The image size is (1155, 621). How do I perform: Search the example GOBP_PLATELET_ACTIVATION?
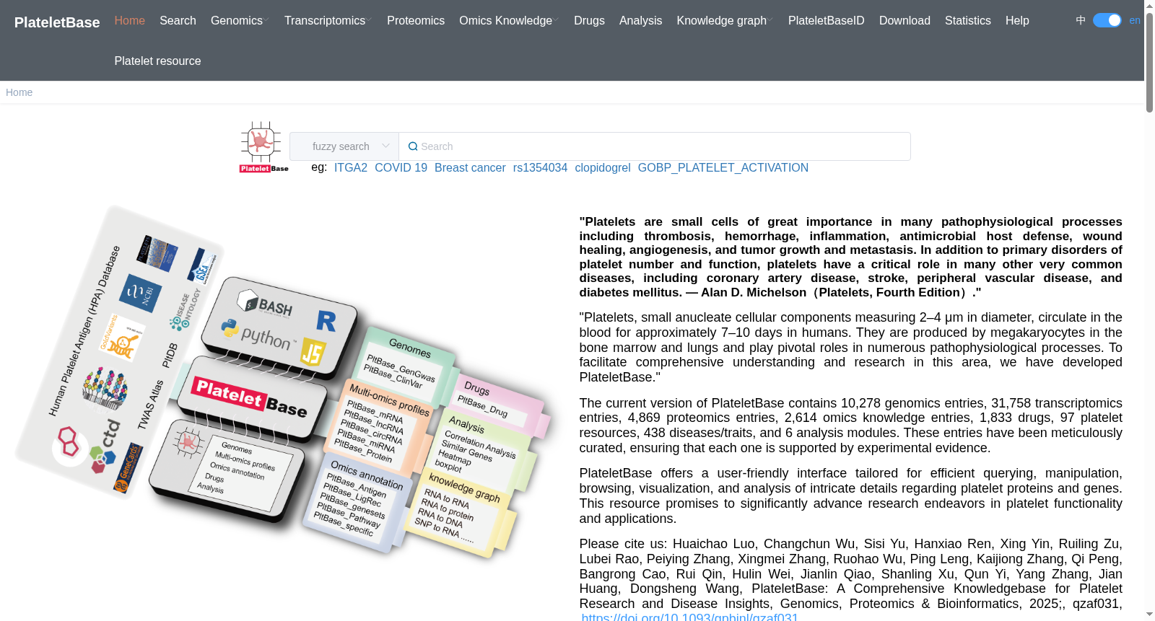click(x=723, y=167)
